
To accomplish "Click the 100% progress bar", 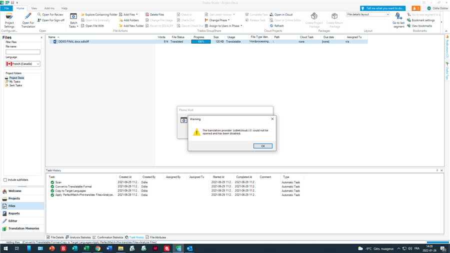I will pyautogui.click(x=201, y=41).
